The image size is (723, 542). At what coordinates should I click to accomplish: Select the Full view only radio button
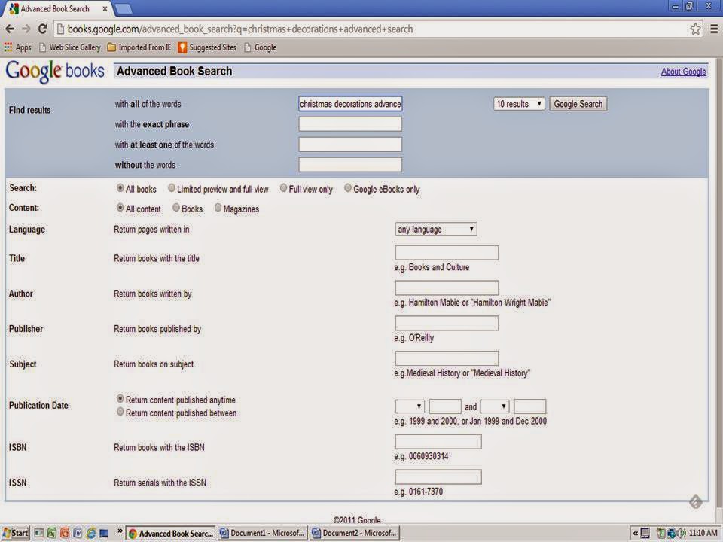(283, 188)
